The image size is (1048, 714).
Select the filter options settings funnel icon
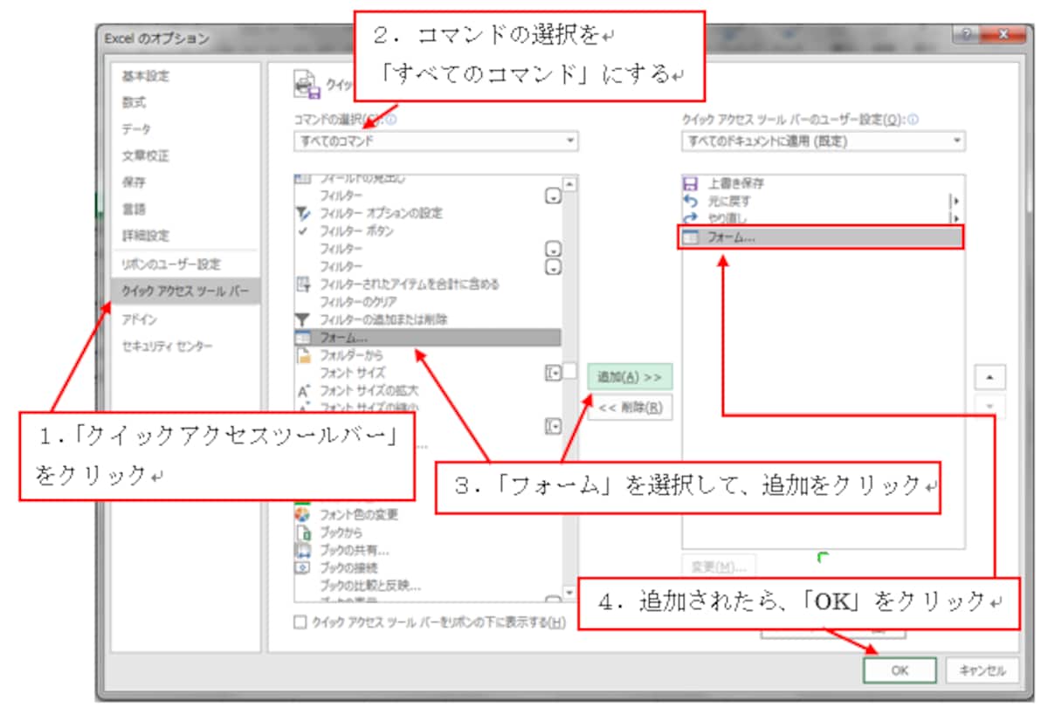click(x=303, y=213)
